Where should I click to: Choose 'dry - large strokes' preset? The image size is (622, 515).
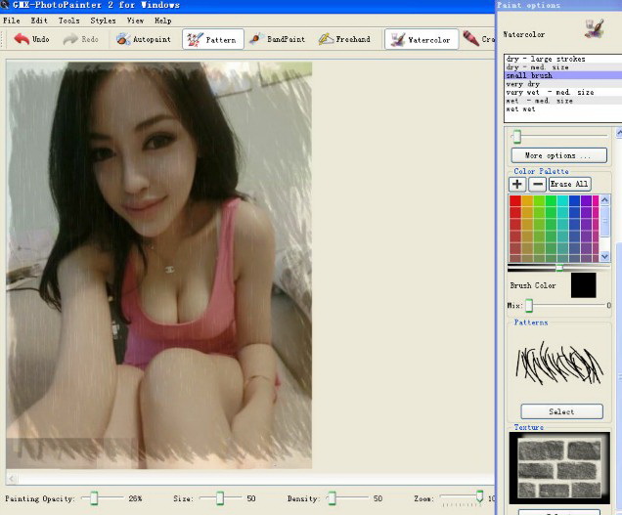coord(563,59)
